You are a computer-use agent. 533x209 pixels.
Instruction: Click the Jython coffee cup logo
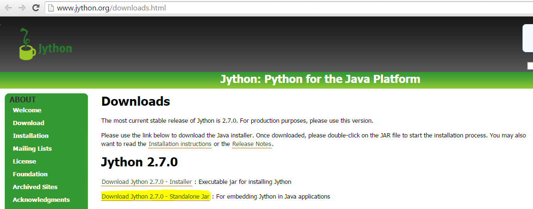[46, 44]
